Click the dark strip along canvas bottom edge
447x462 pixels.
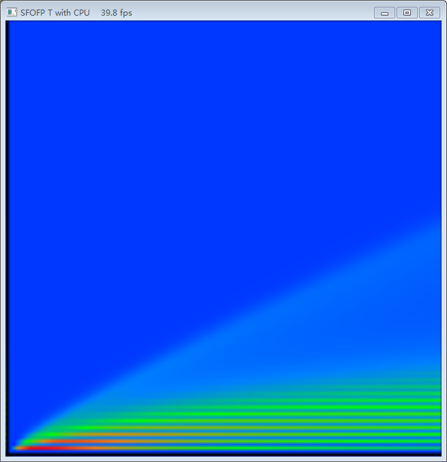pos(223,454)
